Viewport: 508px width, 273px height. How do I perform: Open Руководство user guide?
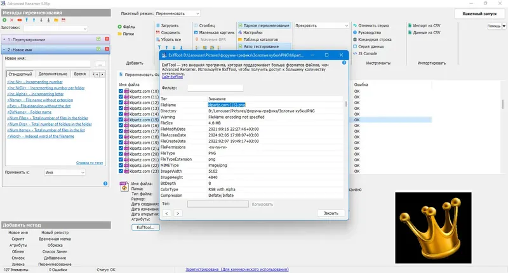(x=367, y=33)
